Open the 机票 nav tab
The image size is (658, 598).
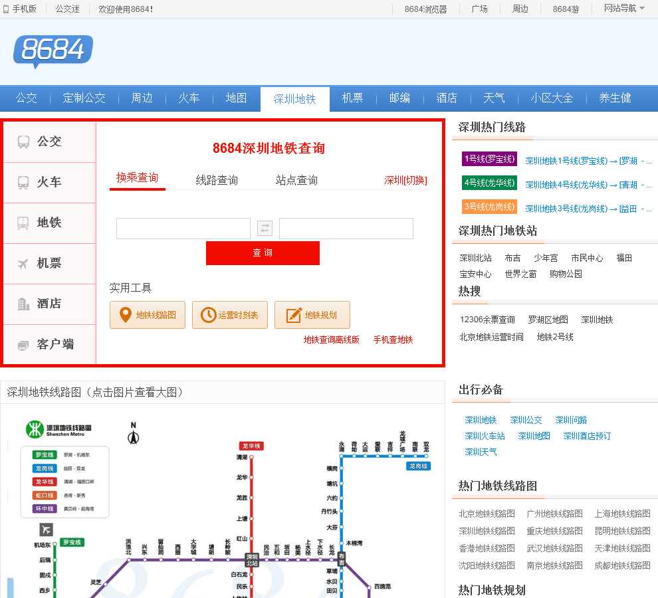[x=352, y=98]
